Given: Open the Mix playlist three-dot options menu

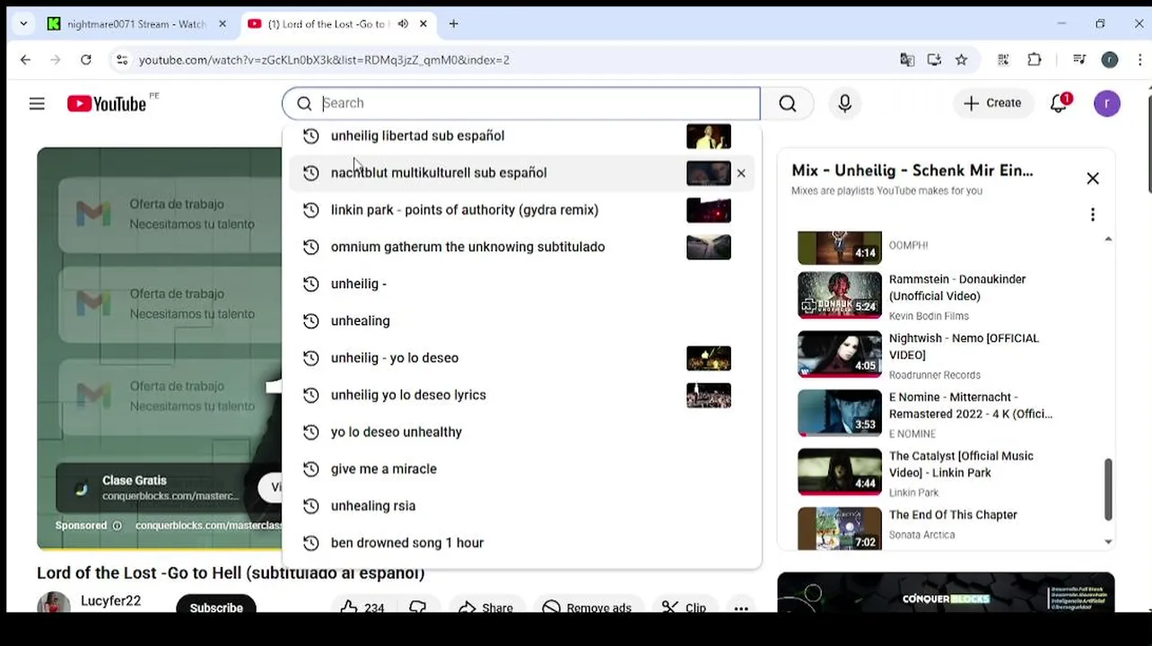Looking at the screenshot, I should [1093, 214].
